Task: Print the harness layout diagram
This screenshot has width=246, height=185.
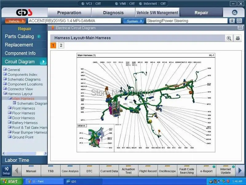Action: 237,38
